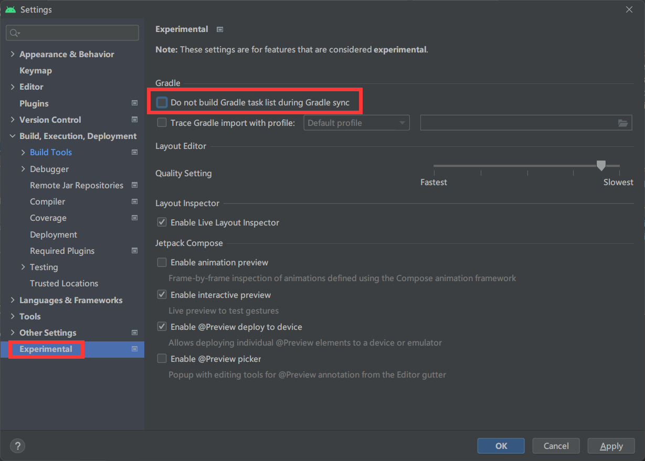This screenshot has height=461, width=645.
Task: Click the project-level icon beside Required Plugins
Action: tap(134, 251)
